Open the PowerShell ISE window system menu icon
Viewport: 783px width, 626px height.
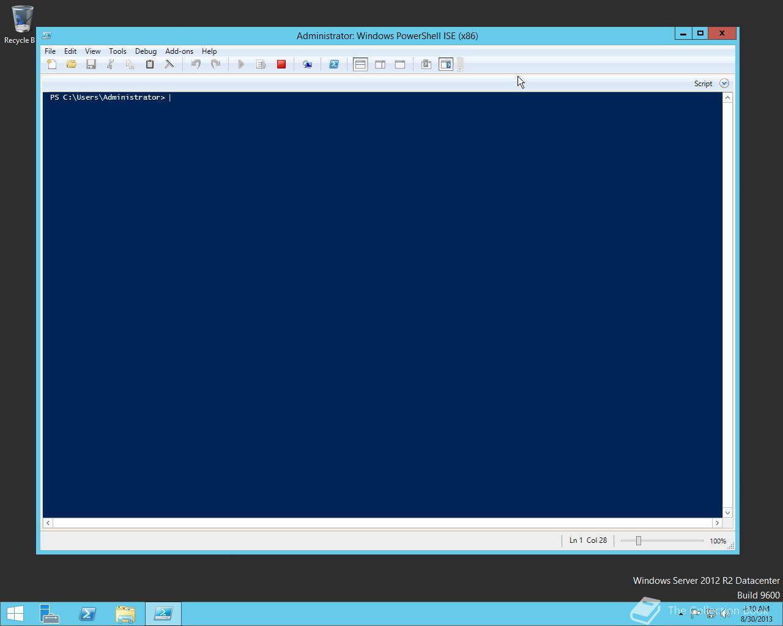[46, 35]
